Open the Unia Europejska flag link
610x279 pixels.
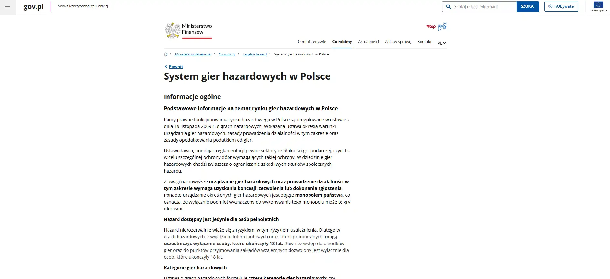pyautogui.click(x=598, y=6)
